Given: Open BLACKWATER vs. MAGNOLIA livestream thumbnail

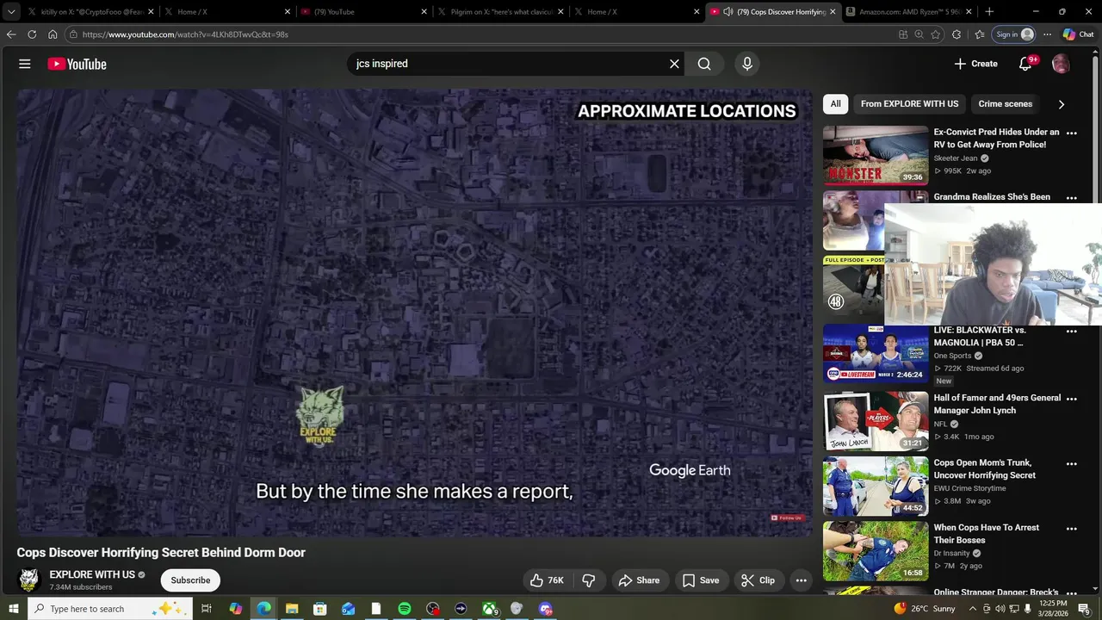Looking at the screenshot, I should point(876,353).
